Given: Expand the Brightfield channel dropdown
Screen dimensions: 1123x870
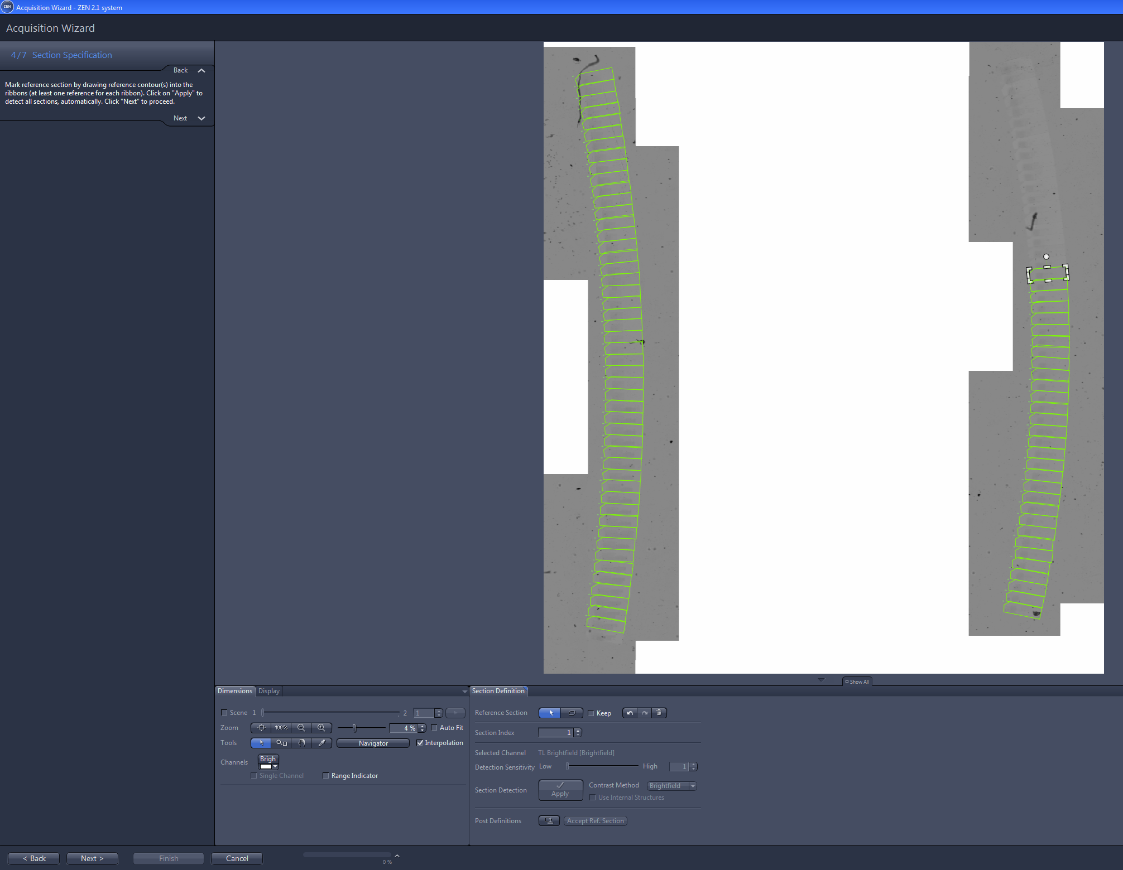Looking at the screenshot, I should 276,766.
